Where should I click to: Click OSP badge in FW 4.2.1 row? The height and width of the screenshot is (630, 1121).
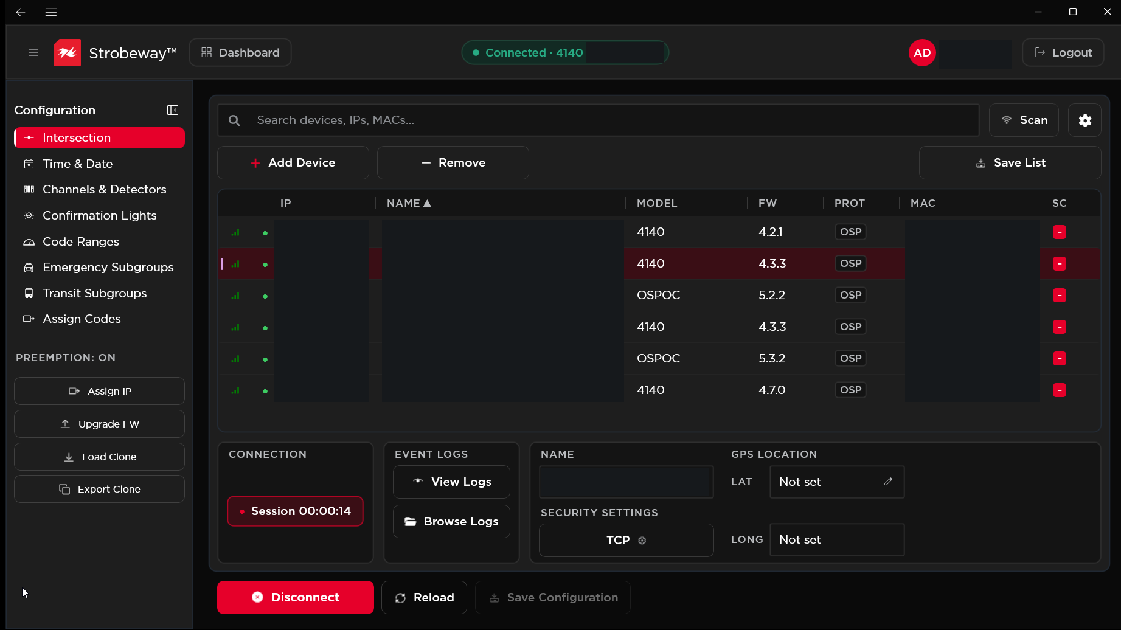tap(850, 232)
